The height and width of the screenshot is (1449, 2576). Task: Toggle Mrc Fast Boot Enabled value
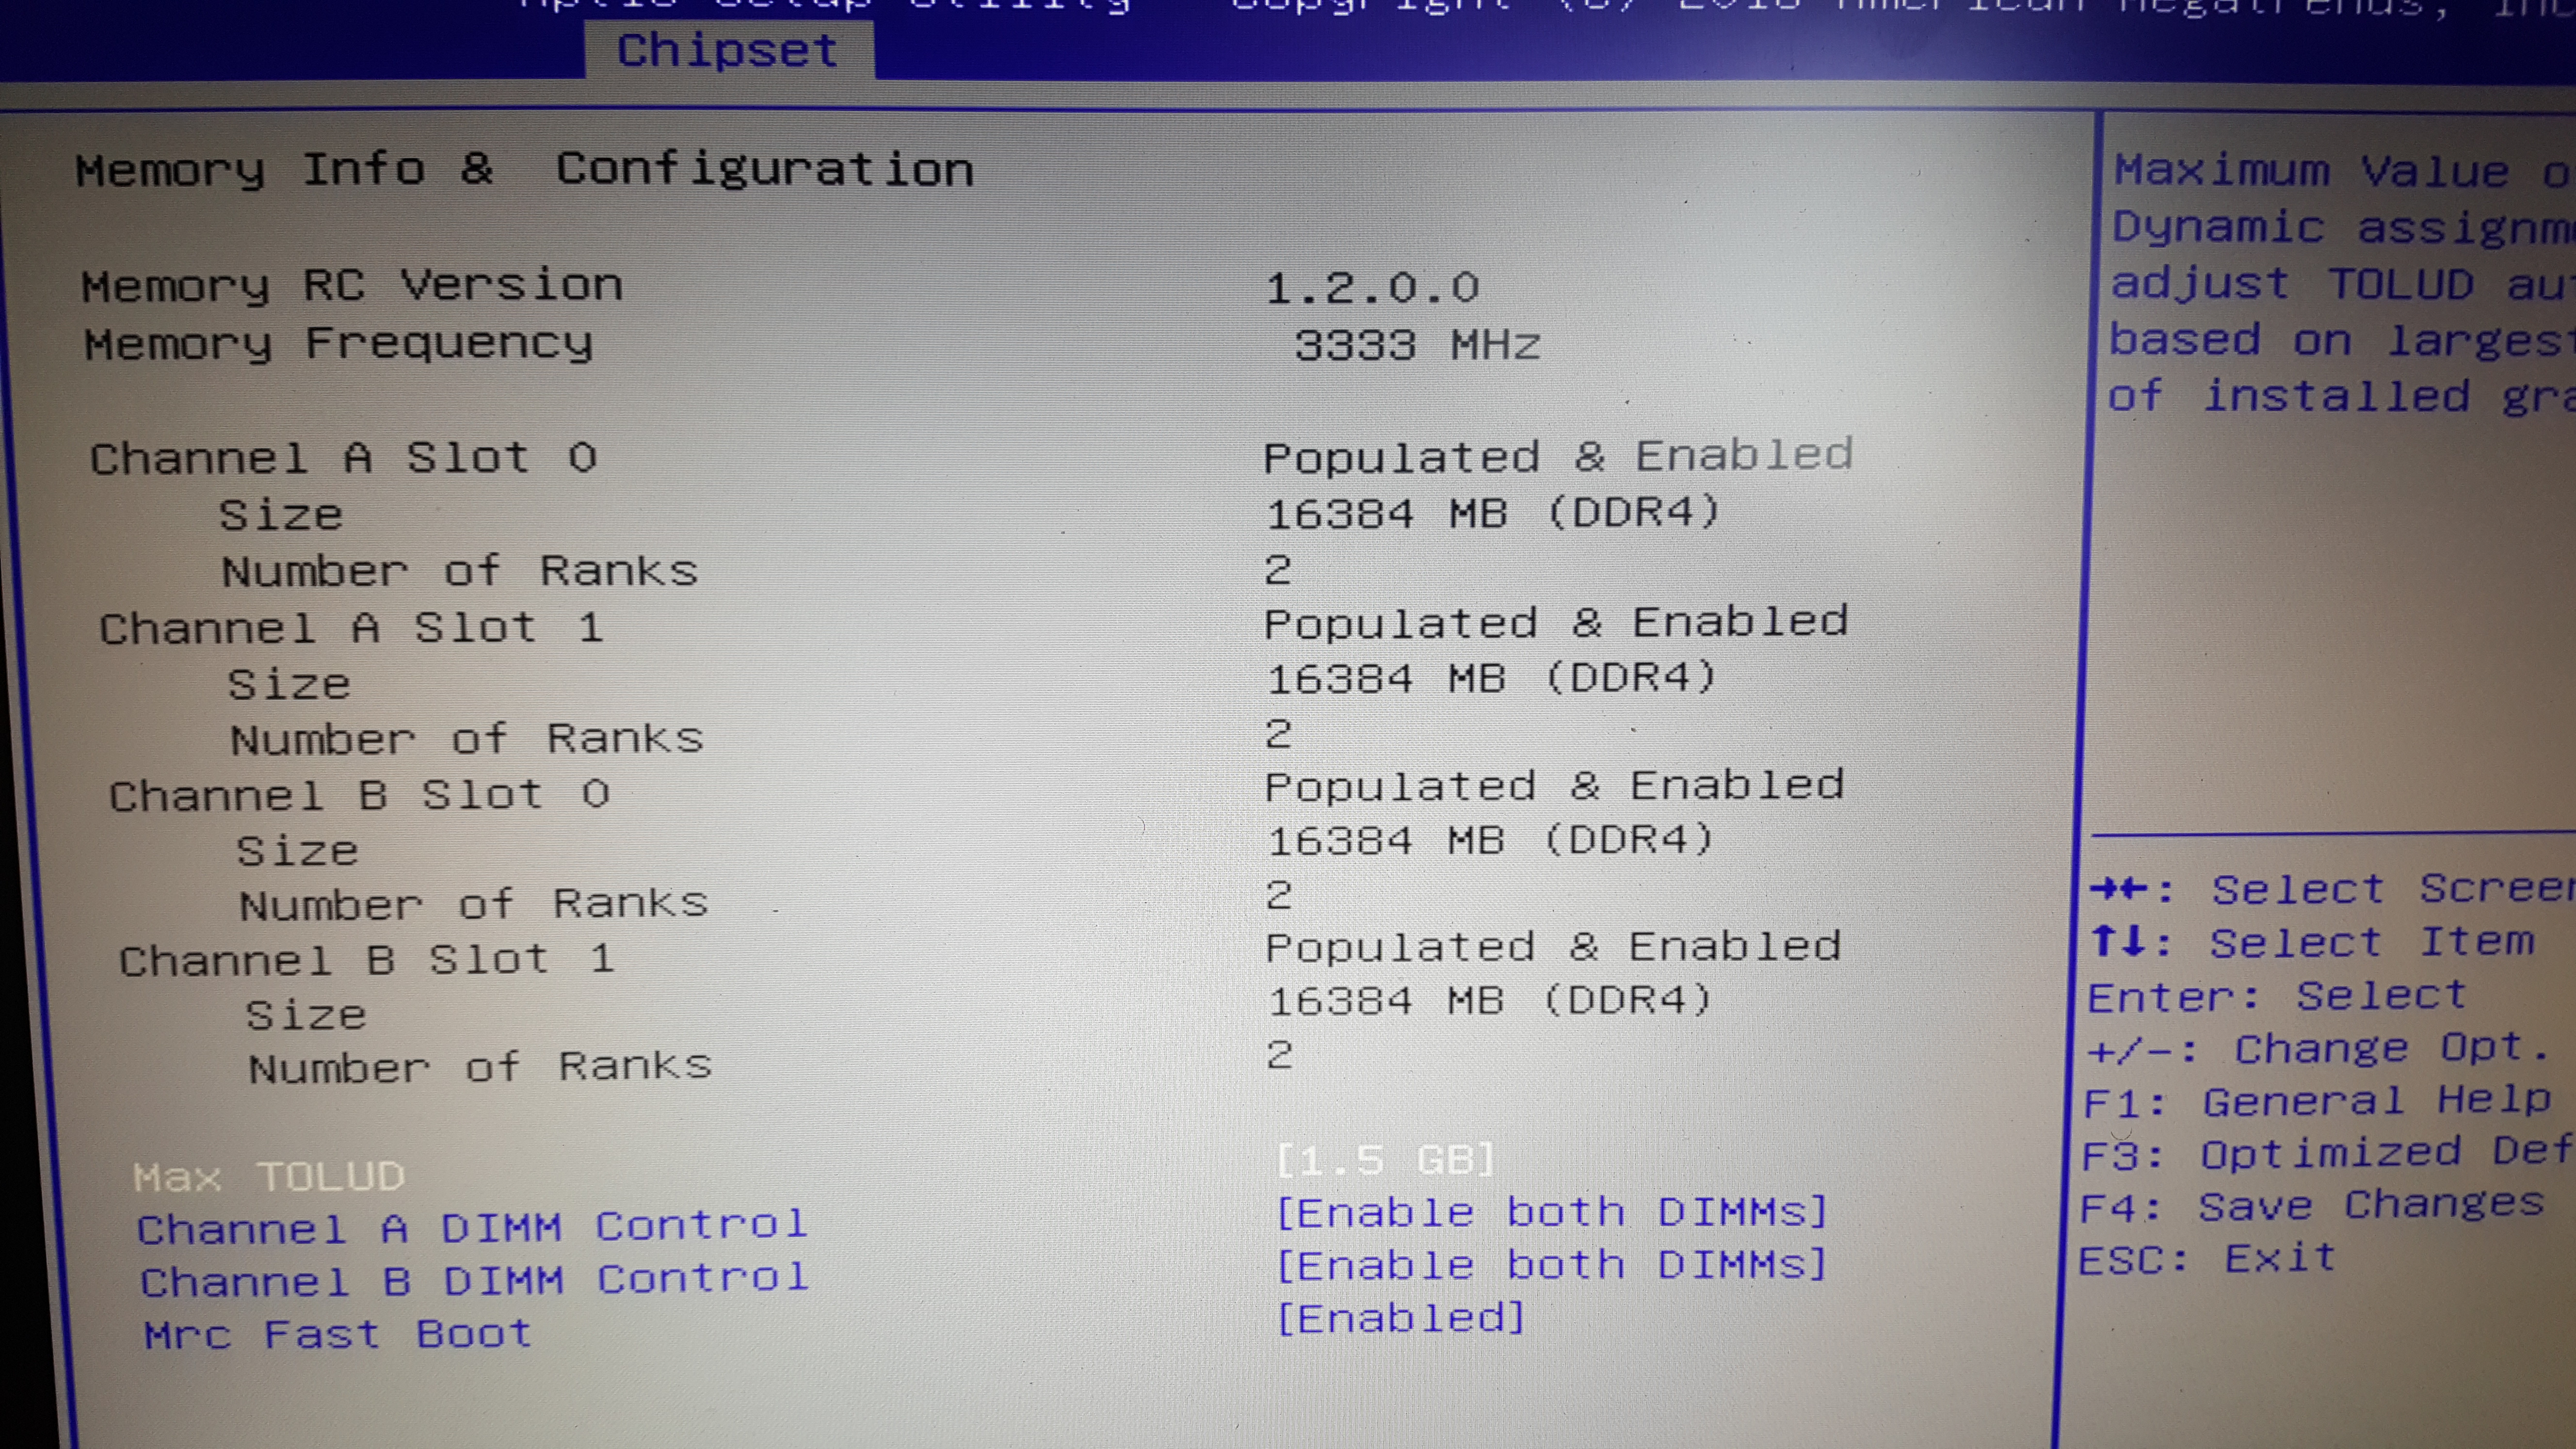pyautogui.click(x=1402, y=1319)
